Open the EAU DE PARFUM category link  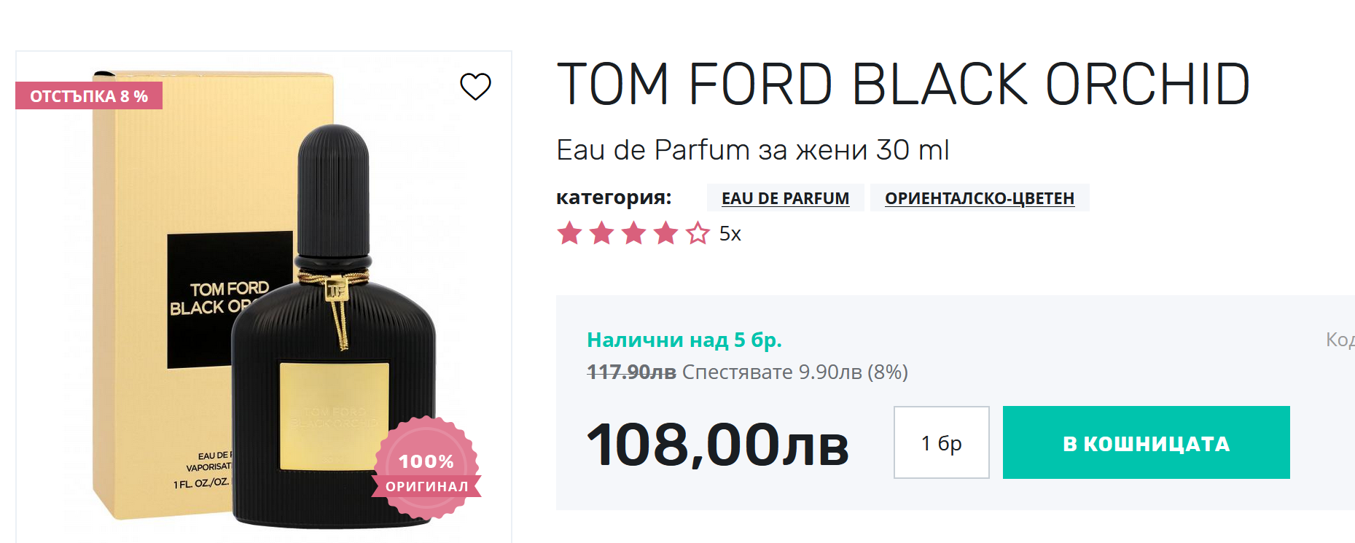point(785,198)
